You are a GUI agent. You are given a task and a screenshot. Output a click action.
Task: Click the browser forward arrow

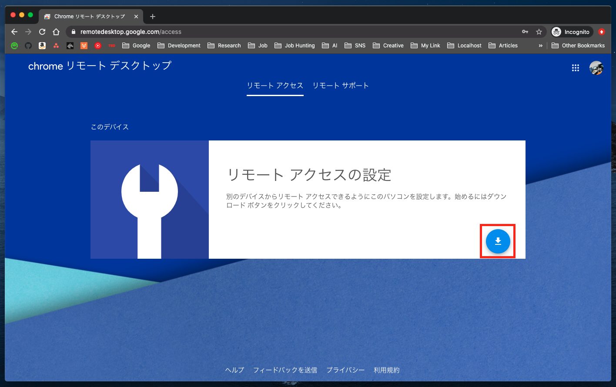(x=28, y=32)
